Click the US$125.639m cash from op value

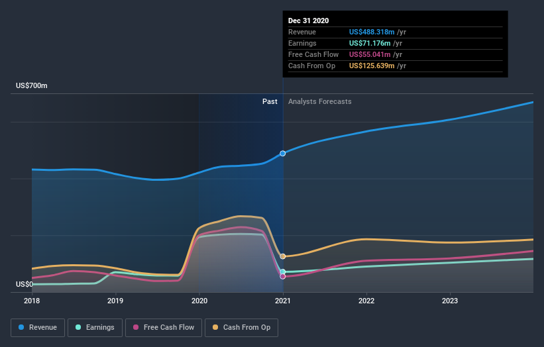[x=372, y=66]
